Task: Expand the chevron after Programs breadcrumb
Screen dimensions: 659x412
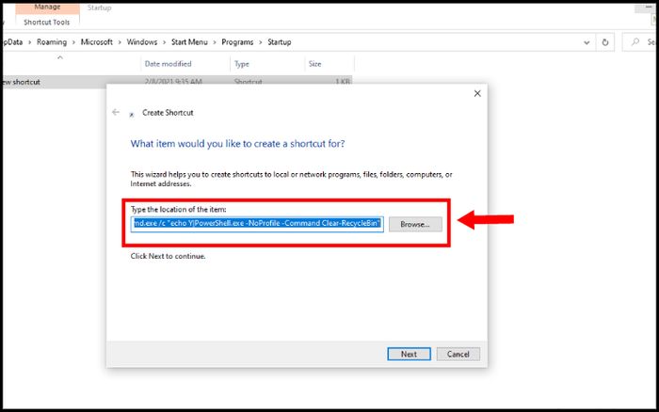Action: coord(261,42)
